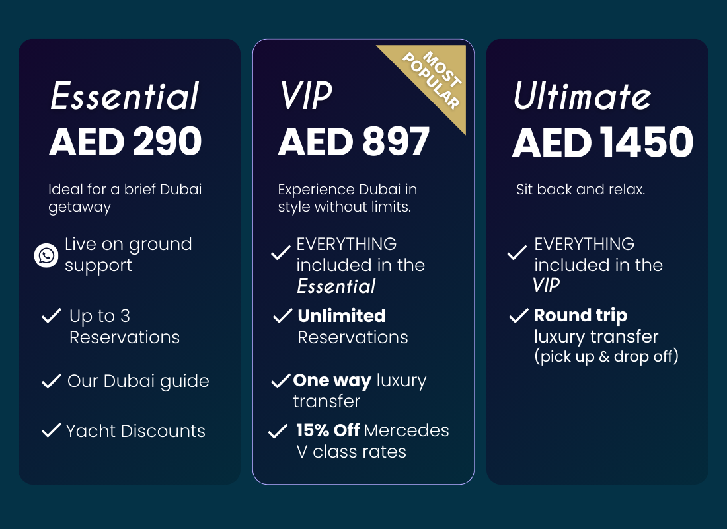Pick the Ultimate plan title

click(582, 97)
